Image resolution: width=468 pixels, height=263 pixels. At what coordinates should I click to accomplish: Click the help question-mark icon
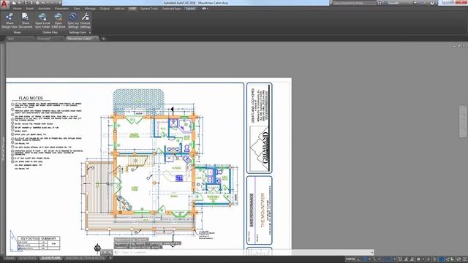point(432,3)
